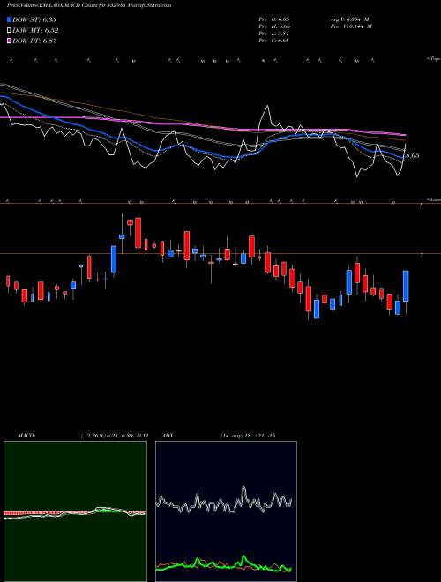Click the price level 7 axis label
441x582 pixels.
point(422,256)
